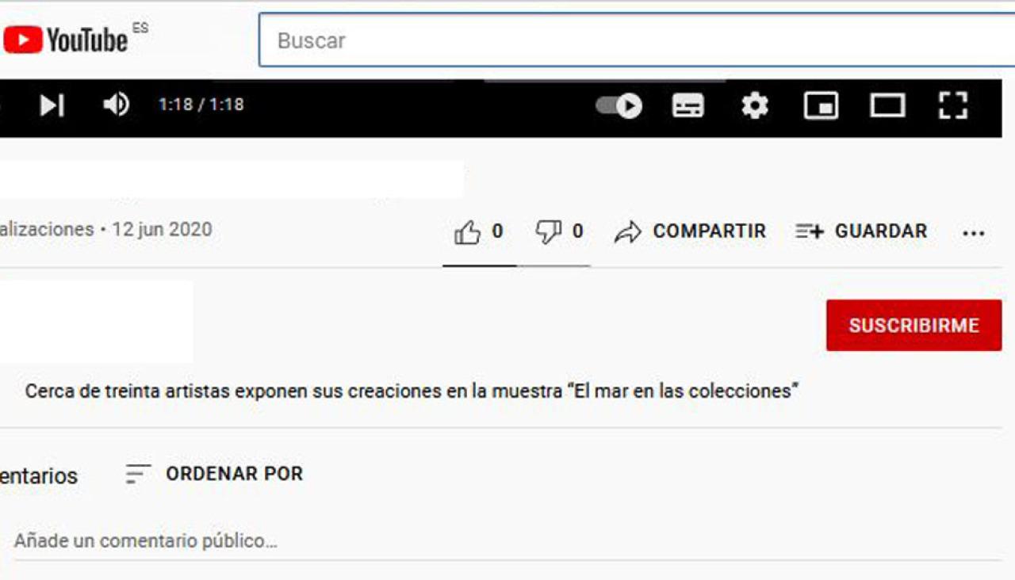Expand the ORDENAR POR sort menu
The width and height of the screenshot is (1015, 580).
pos(215,474)
